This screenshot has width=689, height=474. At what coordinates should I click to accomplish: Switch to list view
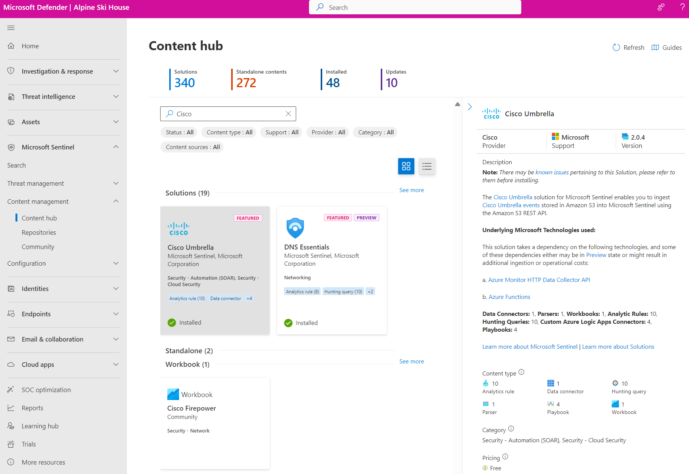[427, 166]
